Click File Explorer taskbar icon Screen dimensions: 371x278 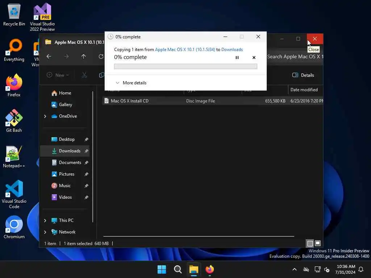coord(193,269)
